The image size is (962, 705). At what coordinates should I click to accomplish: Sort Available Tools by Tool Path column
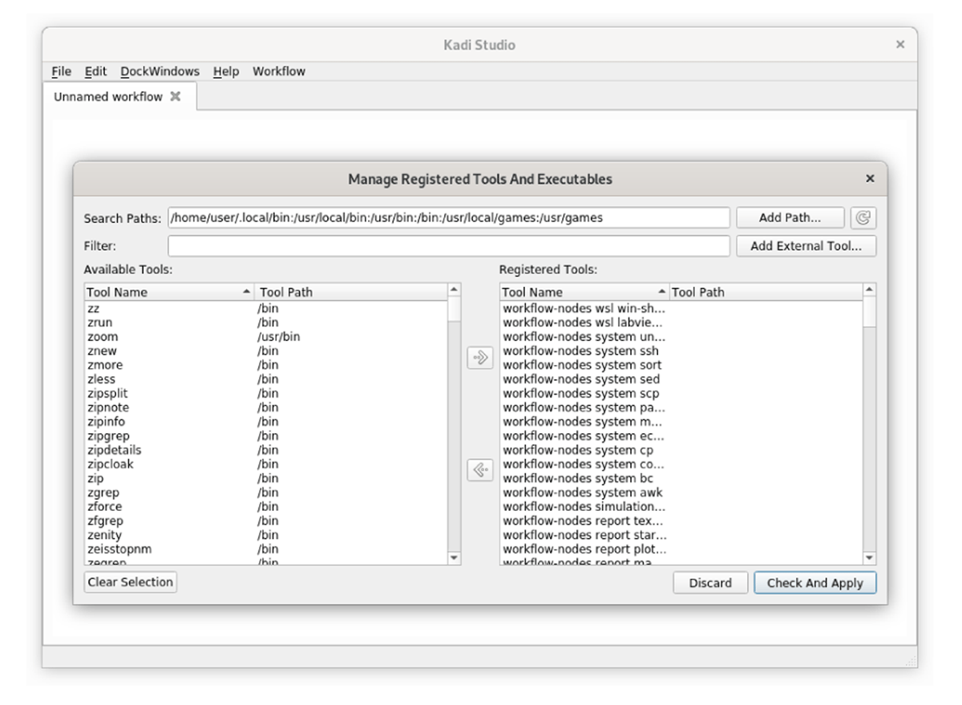coord(350,292)
